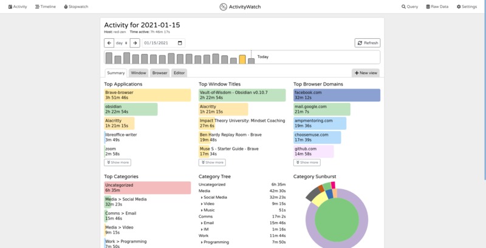
Task: Click the obsidian application bar
Action: pos(131,109)
